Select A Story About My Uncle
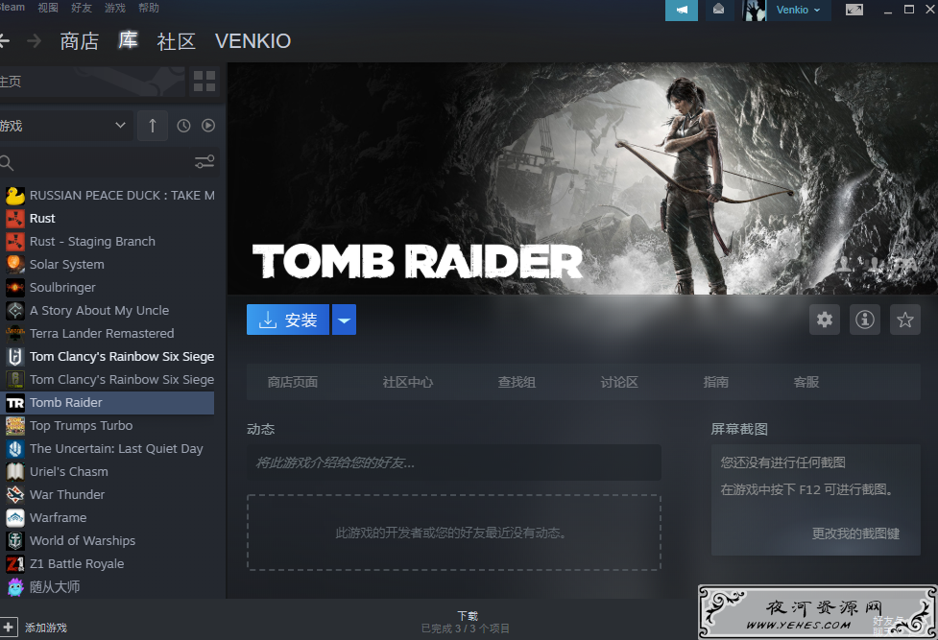Image resolution: width=938 pixels, height=640 pixels. 108,311
